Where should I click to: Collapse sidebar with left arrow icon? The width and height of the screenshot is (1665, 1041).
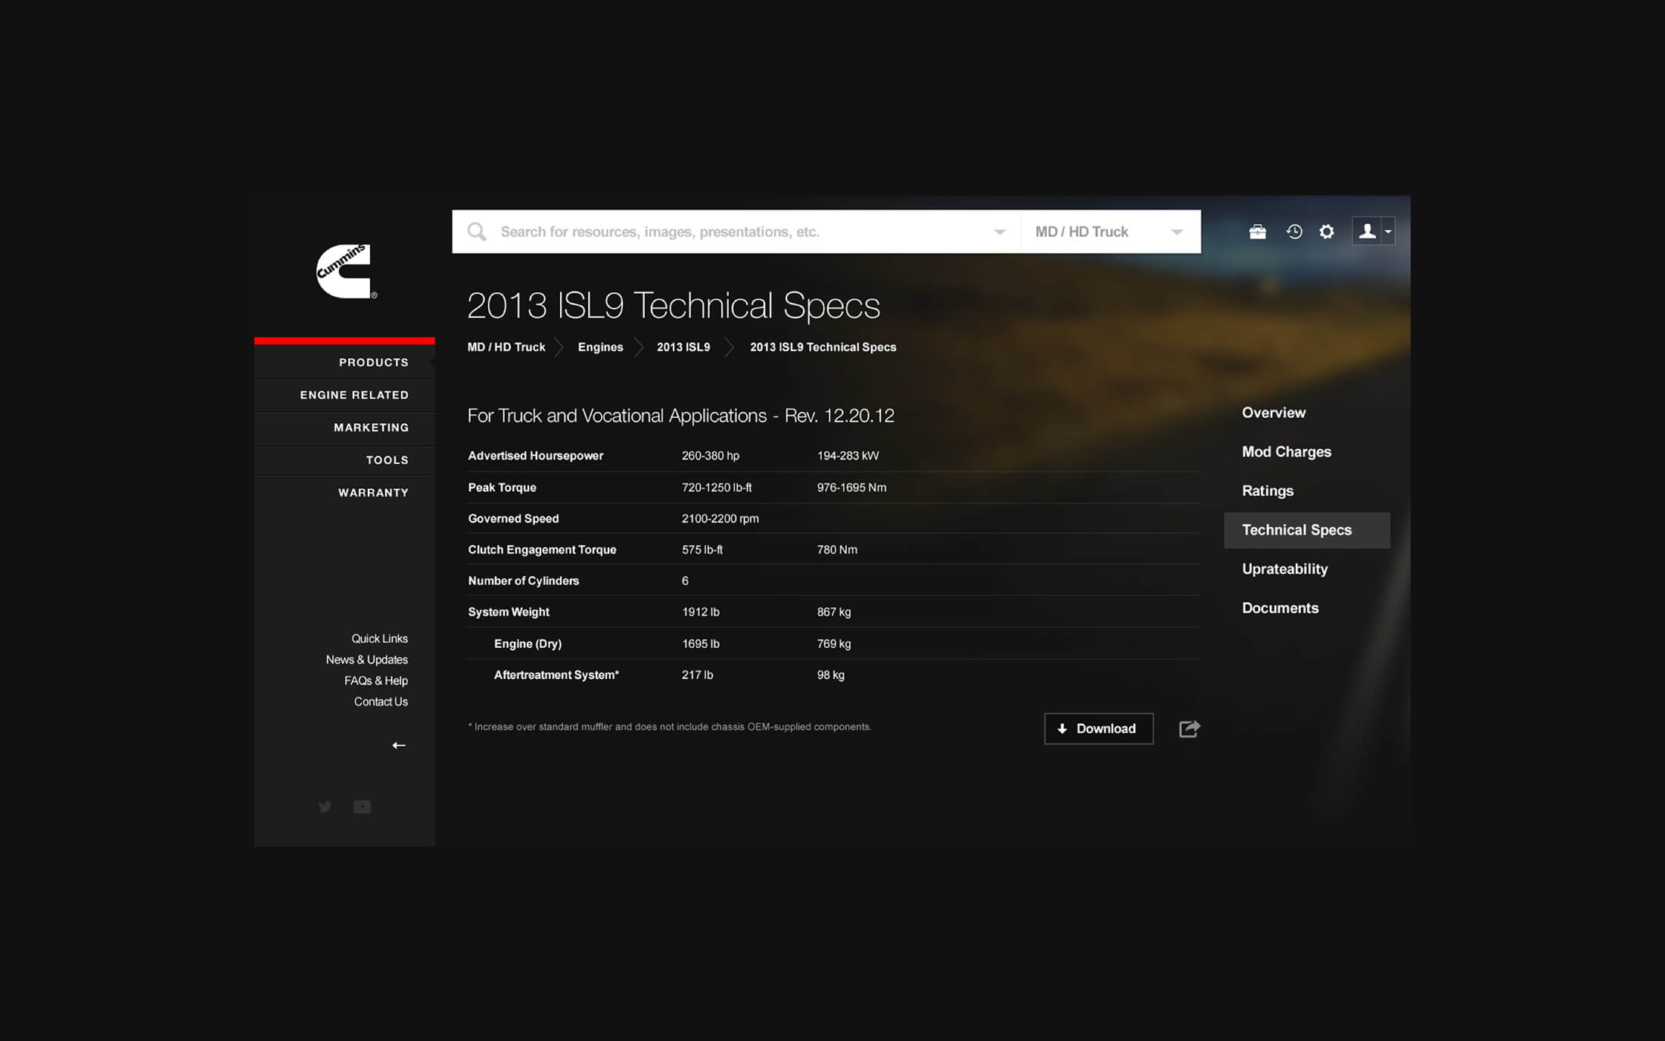[399, 746]
